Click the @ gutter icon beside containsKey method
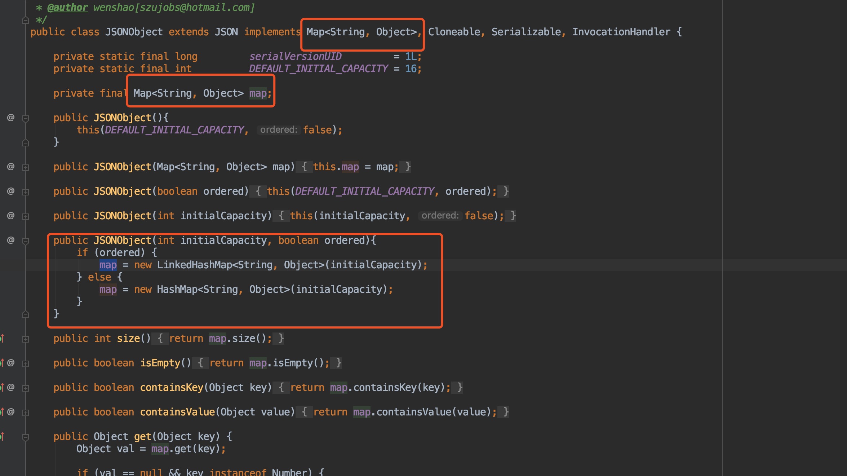Screen dimensions: 847x476 (11, 387)
